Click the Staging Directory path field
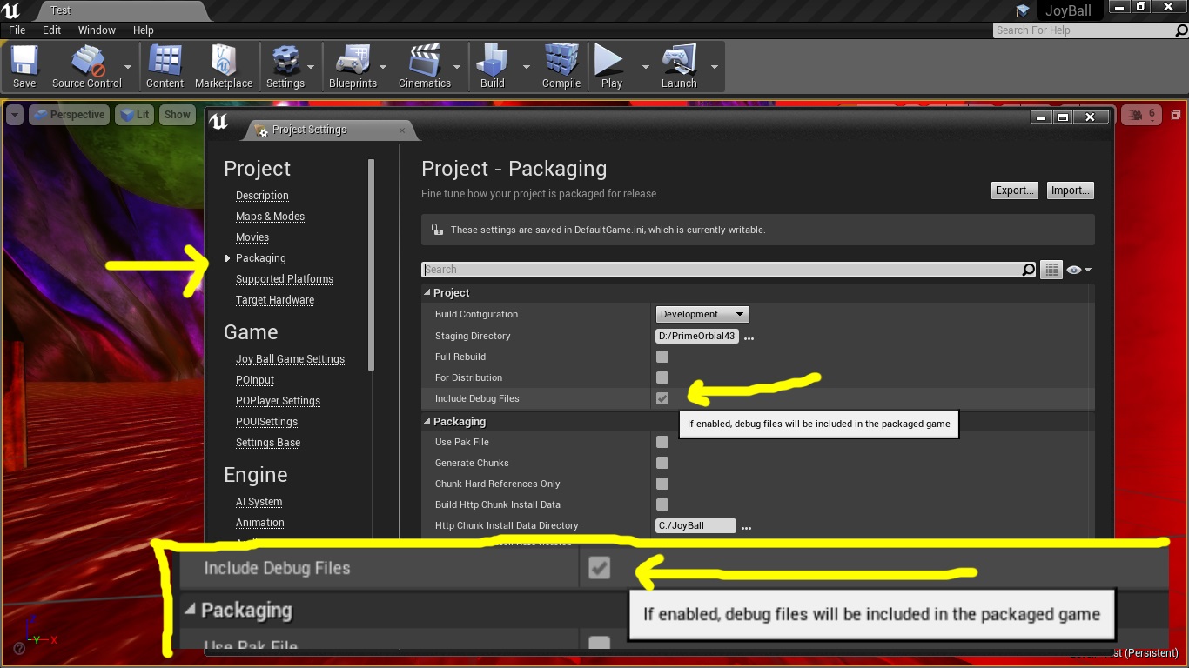The height and width of the screenshot is (668, 1189). click(697, 336)
